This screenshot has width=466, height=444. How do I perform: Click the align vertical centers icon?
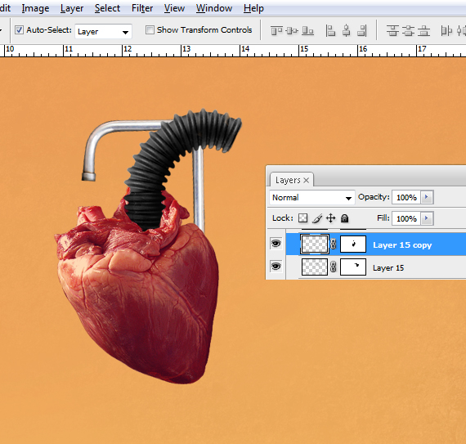292,30
